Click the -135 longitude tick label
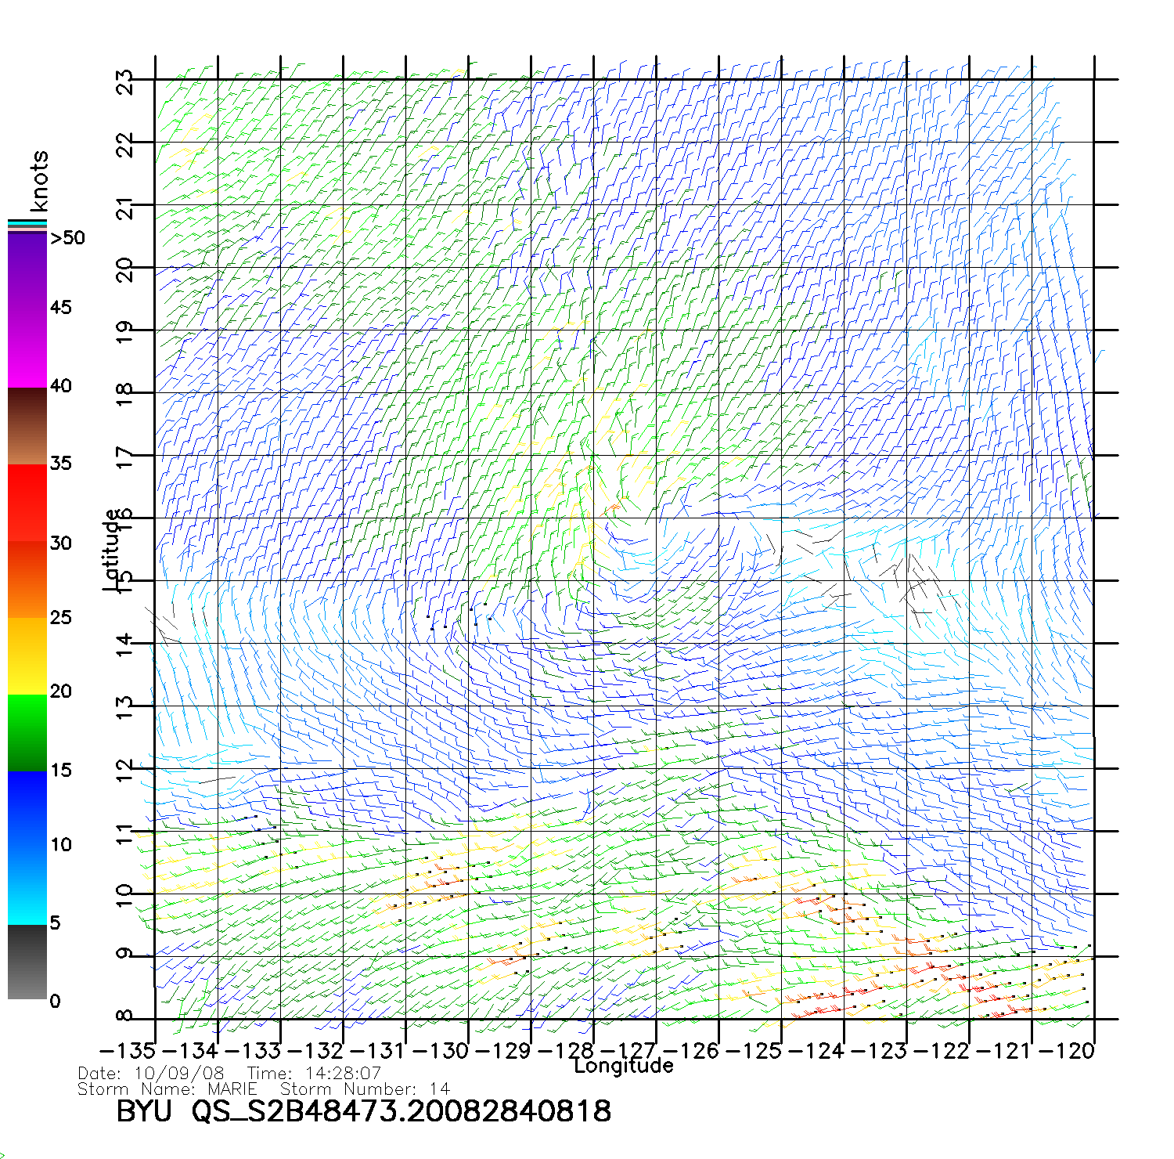Image resolution: width=1174 pixels, height=1159 pixels. coord(128,1051)
